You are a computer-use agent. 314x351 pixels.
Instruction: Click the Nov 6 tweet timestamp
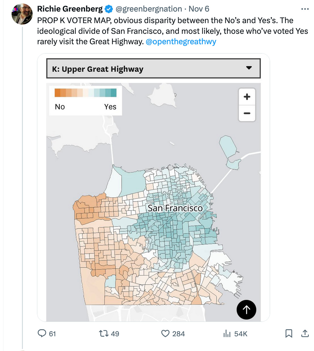[199, 9]
